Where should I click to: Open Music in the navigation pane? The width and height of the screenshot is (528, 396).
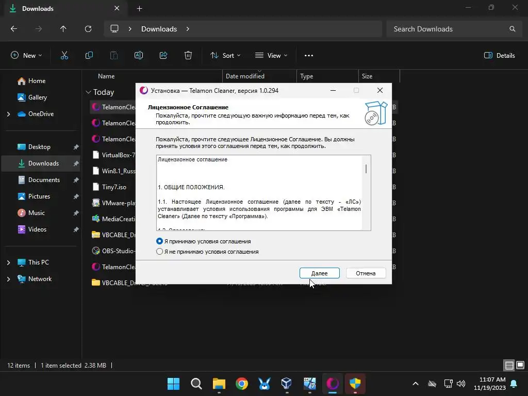coord(37,213)
